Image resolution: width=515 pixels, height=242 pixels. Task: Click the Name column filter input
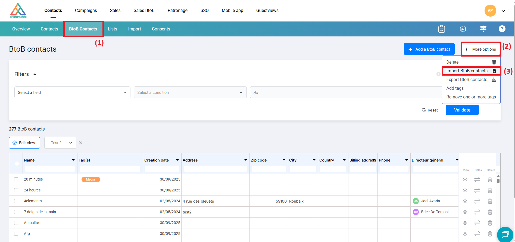pos(50,169)
